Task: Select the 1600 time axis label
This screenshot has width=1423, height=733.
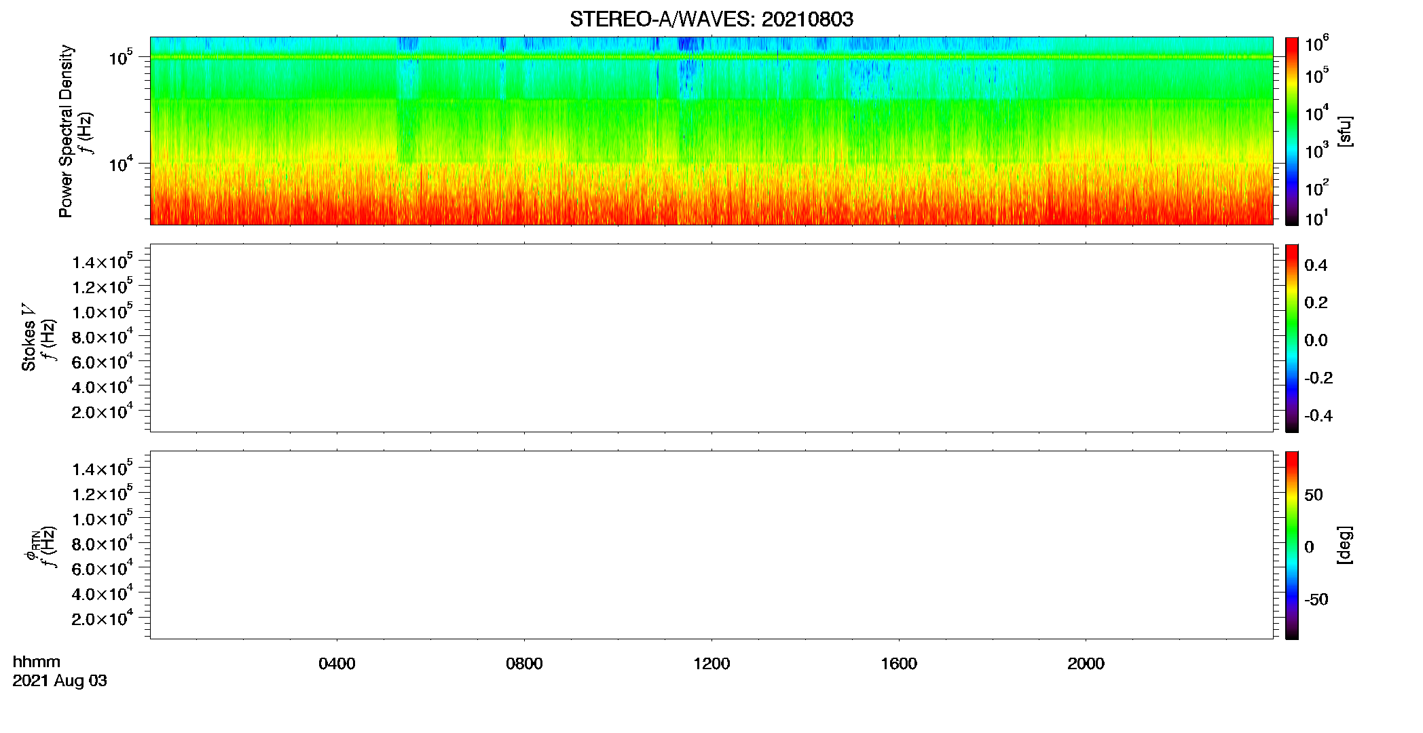Action: pos(899,664)
